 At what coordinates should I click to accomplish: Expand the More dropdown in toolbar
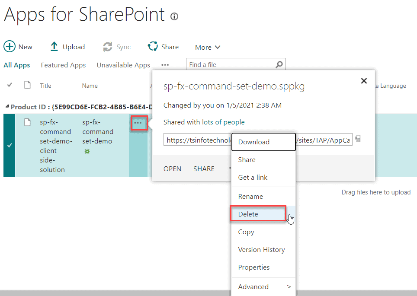[208, 47]
